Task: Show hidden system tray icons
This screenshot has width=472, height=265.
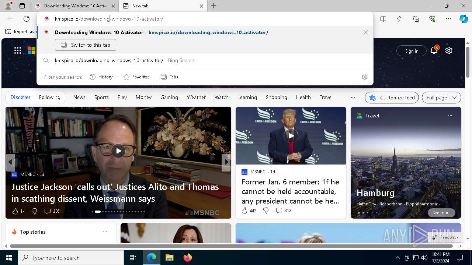Action: 398,258
